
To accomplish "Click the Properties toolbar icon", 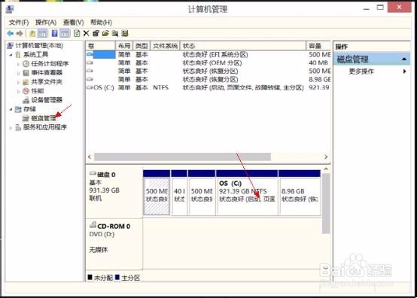I will 96,34.
